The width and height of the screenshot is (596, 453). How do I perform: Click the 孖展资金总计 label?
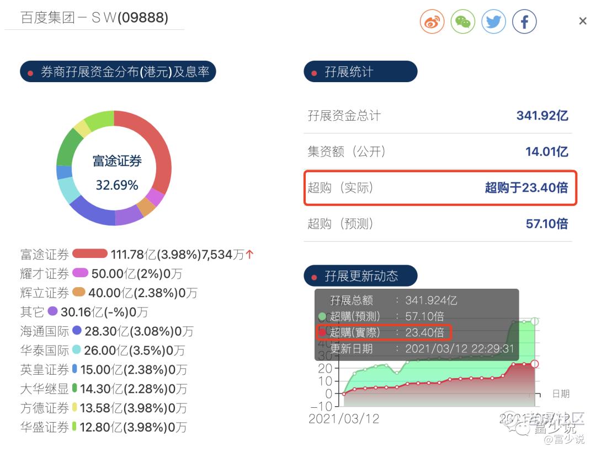pos(344,115)
